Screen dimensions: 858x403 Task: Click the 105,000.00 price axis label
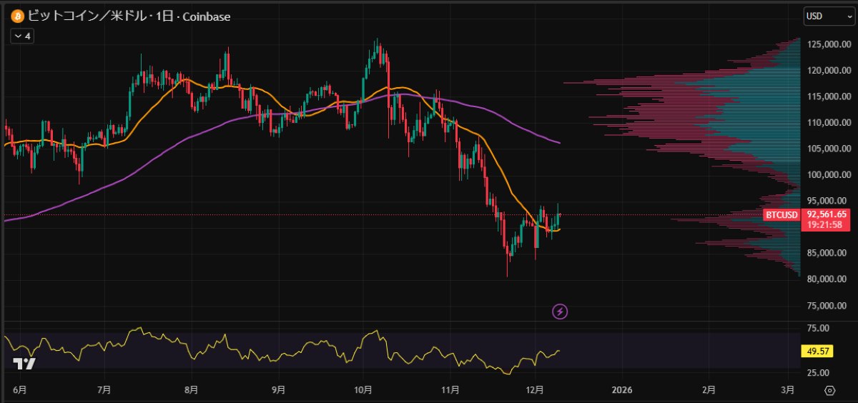tap(829, 149)
